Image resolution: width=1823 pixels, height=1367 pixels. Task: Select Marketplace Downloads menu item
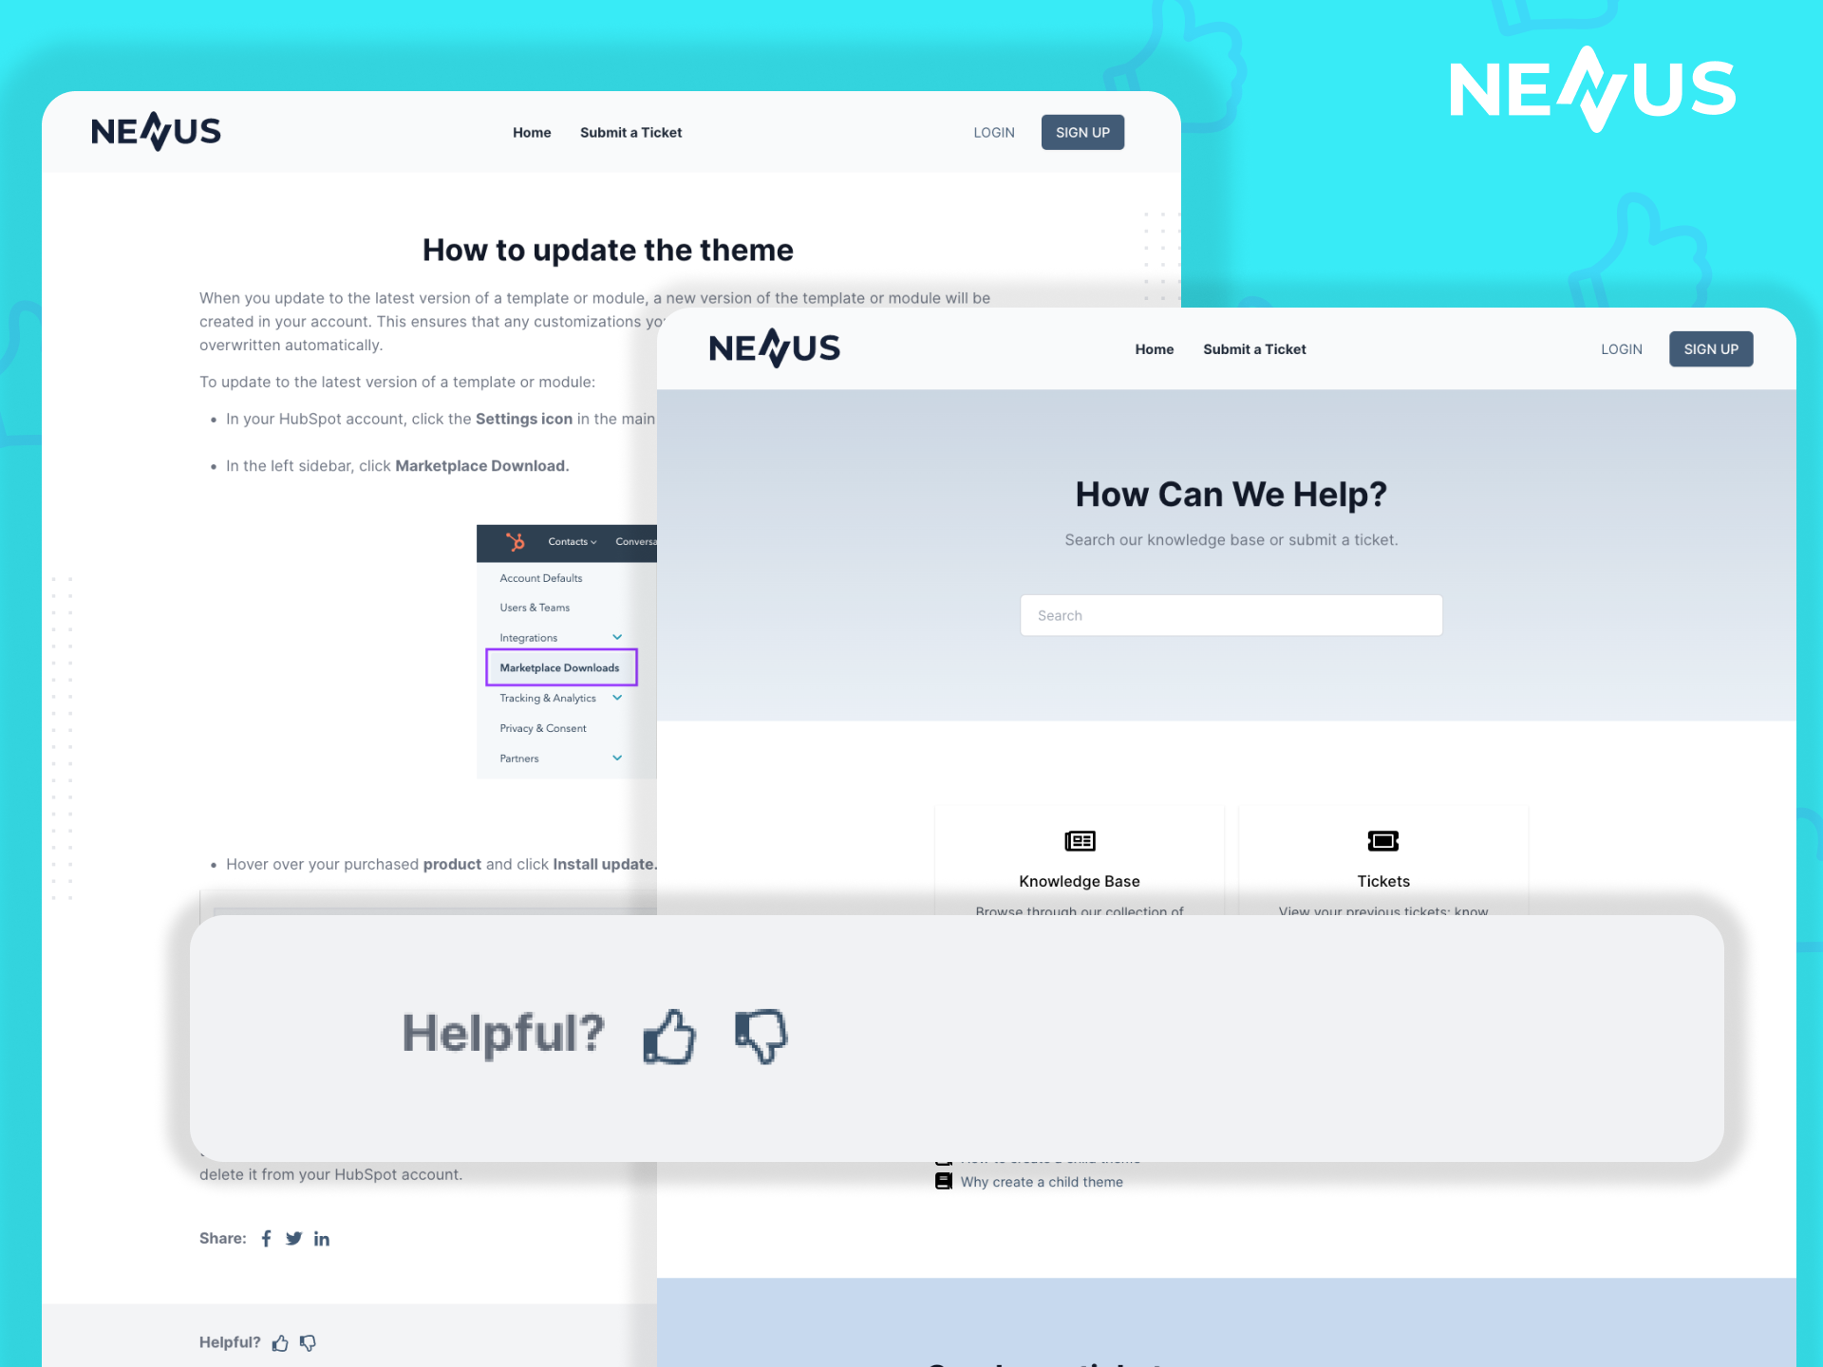(561, 667)
